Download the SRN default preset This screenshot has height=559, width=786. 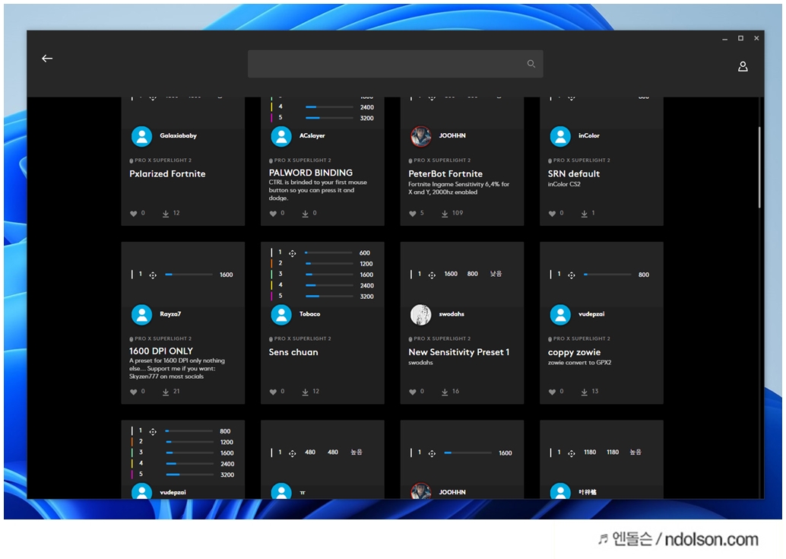pos(584,214)
